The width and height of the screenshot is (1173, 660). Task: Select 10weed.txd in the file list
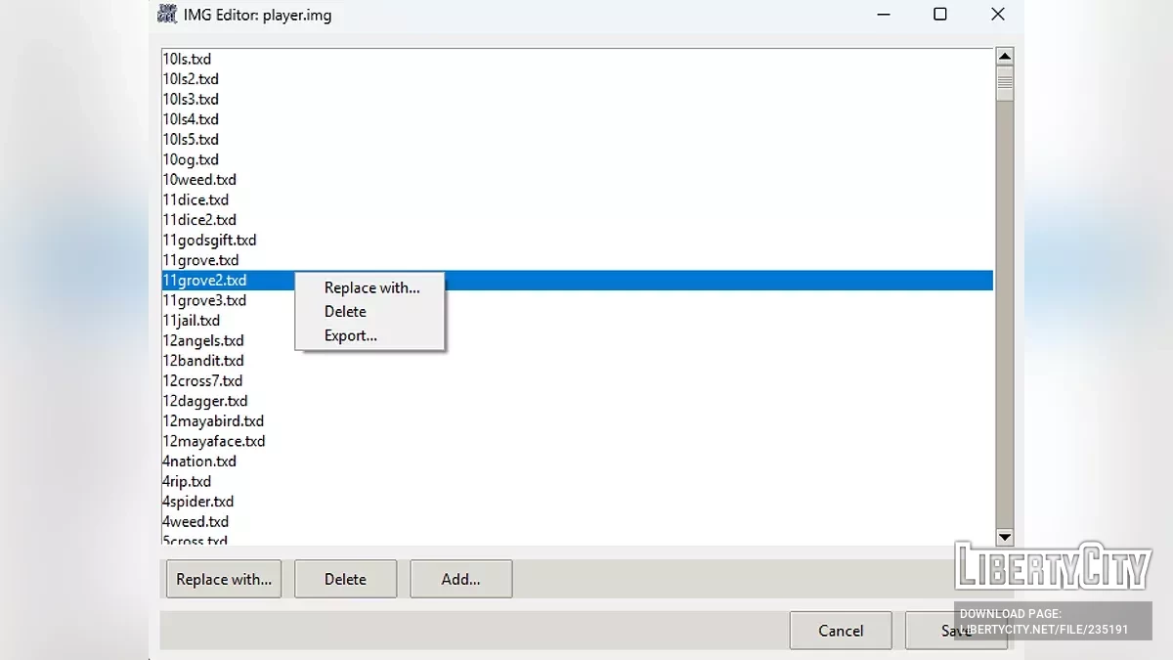199,180
